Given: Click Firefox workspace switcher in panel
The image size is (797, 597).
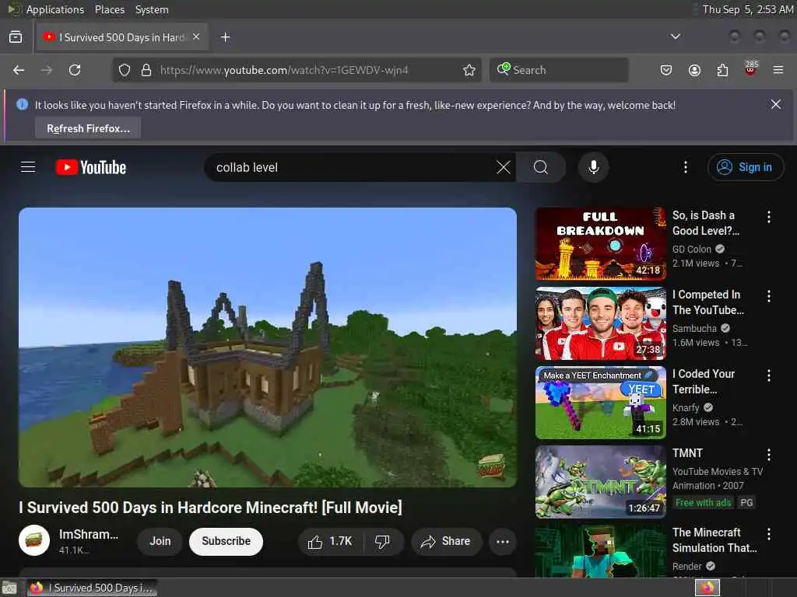Looking at the screenshot, I should click(x=707, y=588).
